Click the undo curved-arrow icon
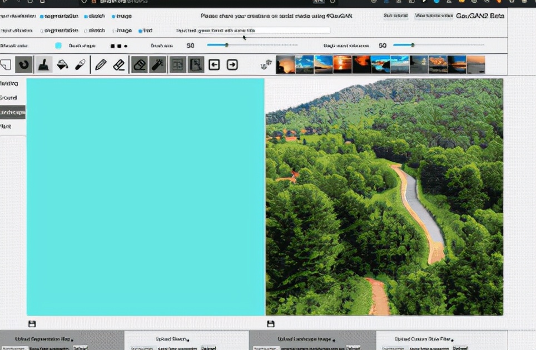Viewport: 536px width, 350px height. 23,65
